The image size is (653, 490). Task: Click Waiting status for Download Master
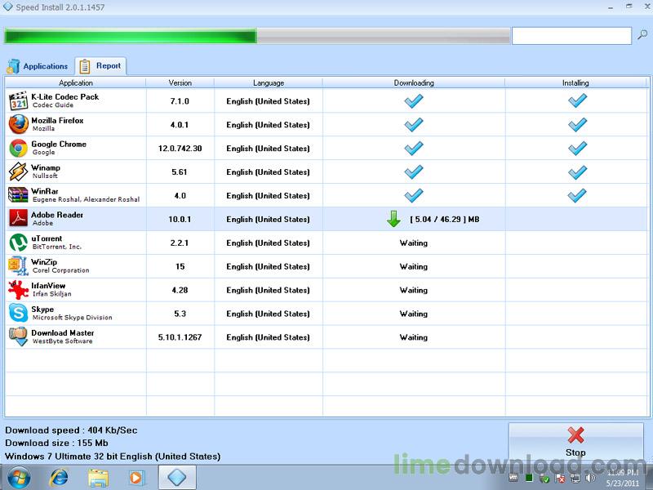pos(414,337)
